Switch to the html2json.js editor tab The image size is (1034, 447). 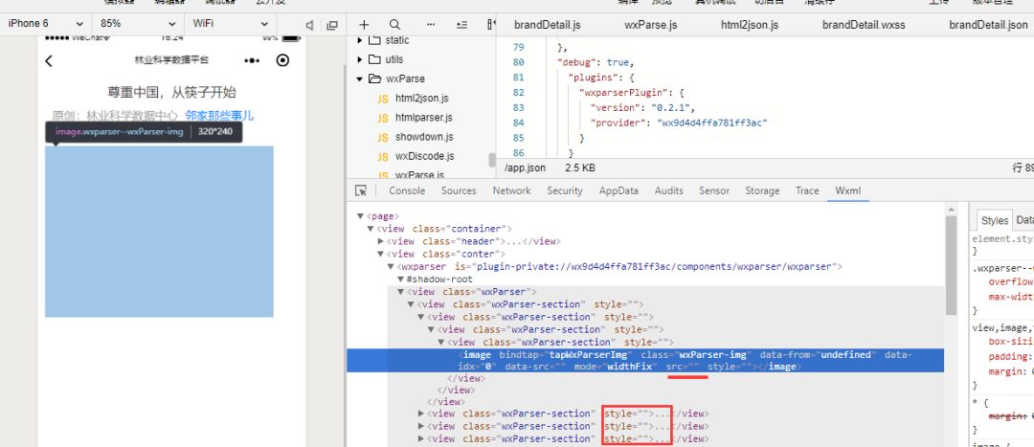tap(750, 25)
